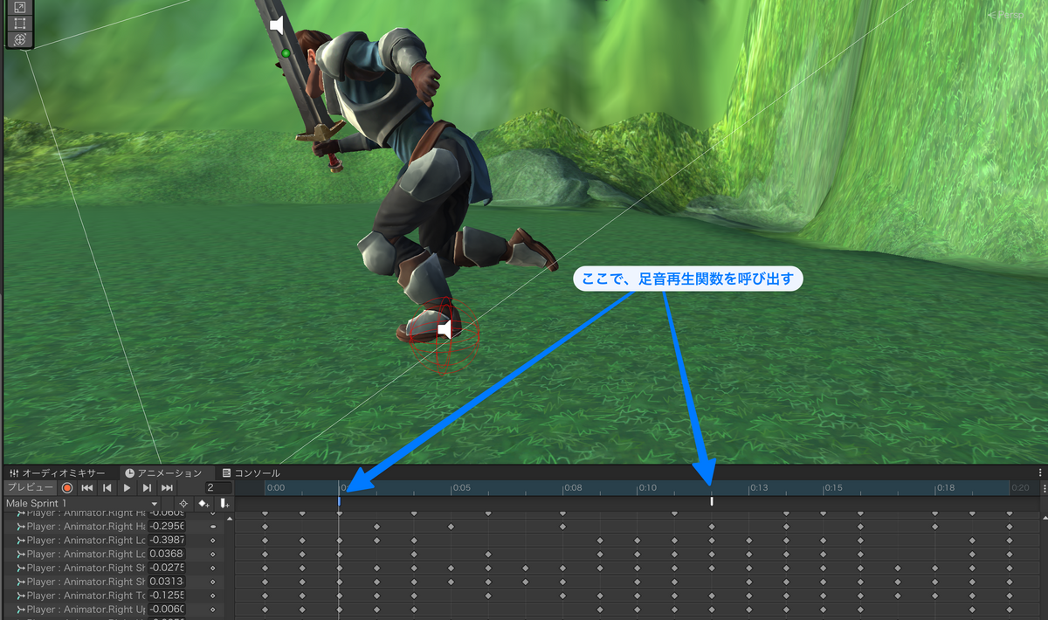Click the 0:00 mark on the time ruler
1048x620 pixels.
tap(276, 487)
